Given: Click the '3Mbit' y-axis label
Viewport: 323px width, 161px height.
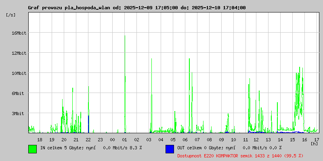Looking at the screenshot, I should (17, 114).
